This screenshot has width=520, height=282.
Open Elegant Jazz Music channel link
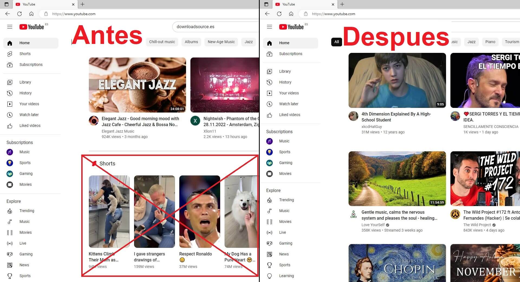point(118,131)
